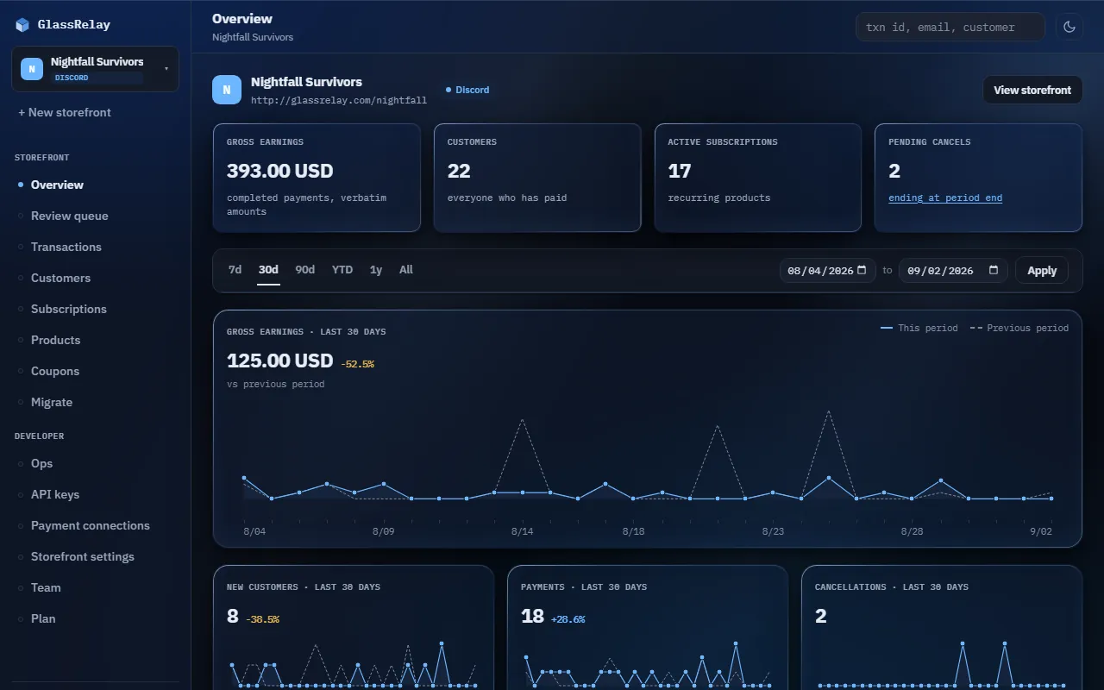This screenshot has height=690, width=1104.
Task: Follow the 'ending at period end' link
Action: point(945,198)
